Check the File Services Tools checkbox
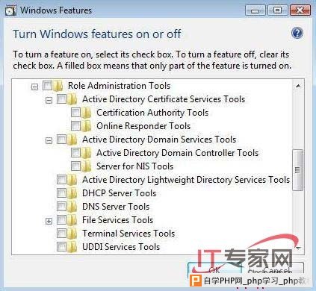This screenshot has width=316, height=291. [x=61, y=220]
